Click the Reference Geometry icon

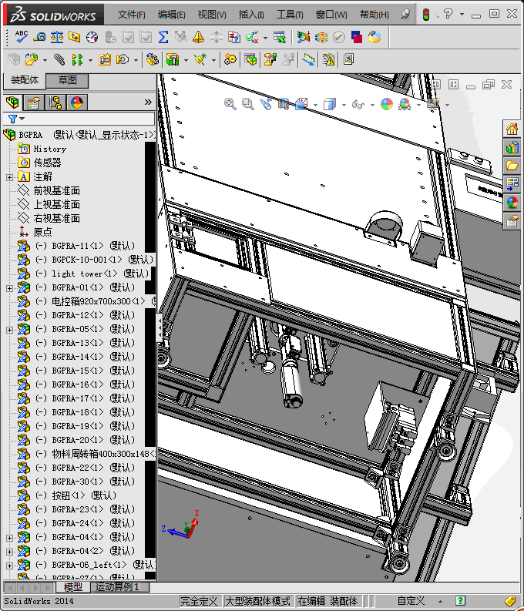pyautogui.click(x=200, y=59)
